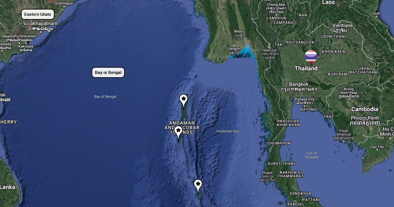Select the Cambodia country label
394x207 pixels.
click(x=365, y=109)
